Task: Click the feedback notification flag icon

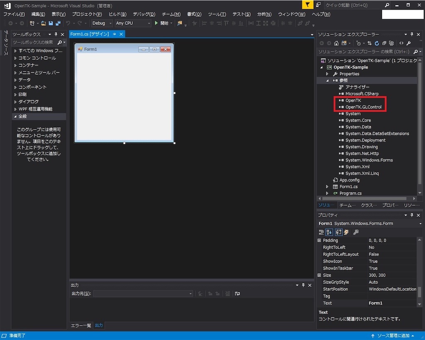Action: click(x=308, y=5)
